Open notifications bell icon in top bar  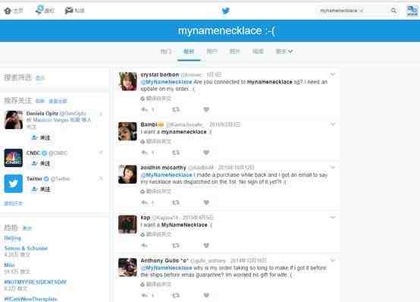pos(39,10)
